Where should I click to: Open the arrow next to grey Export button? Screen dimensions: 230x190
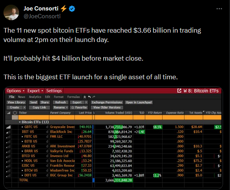click(x=86, y=102)
